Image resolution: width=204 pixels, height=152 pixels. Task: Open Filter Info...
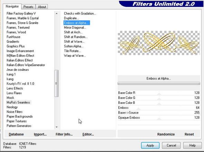coord(64,134)
